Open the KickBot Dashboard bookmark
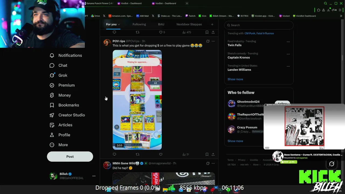This screenshot has height=194, width=345. coord(304,16)
